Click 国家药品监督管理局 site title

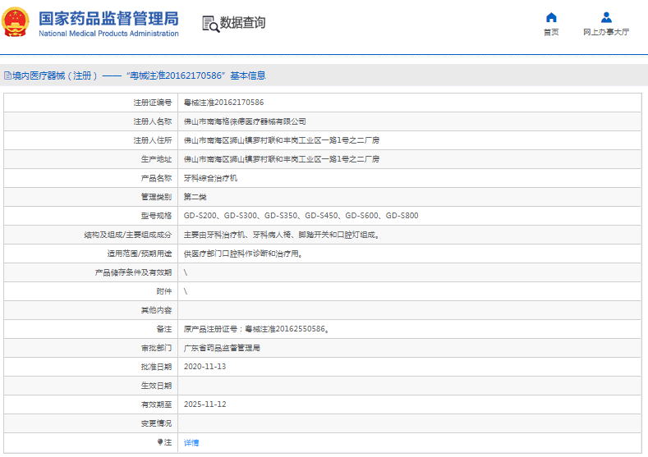(108, 17)
